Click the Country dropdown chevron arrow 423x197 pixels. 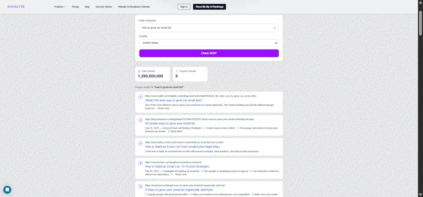coord(276,43)
